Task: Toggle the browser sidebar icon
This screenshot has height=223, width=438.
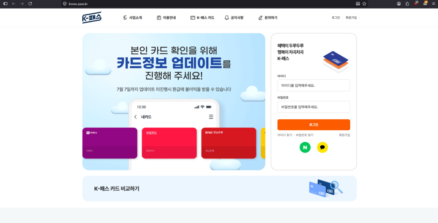Action: [x=5, y=3]
